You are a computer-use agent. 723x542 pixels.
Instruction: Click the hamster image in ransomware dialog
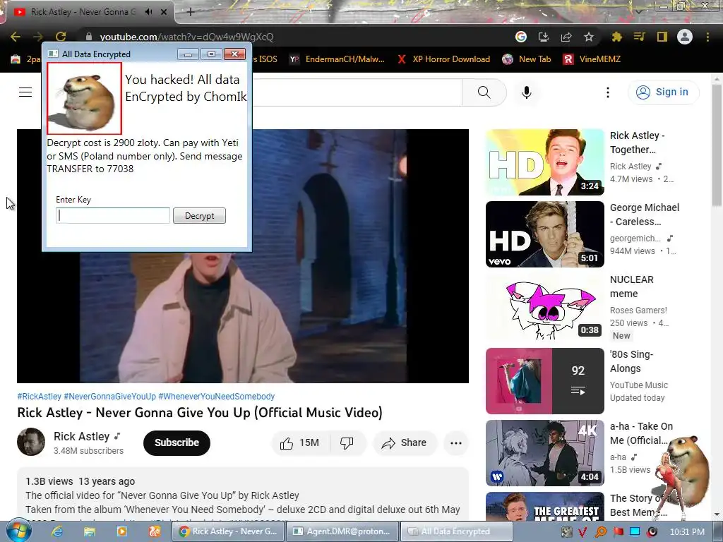85,98
